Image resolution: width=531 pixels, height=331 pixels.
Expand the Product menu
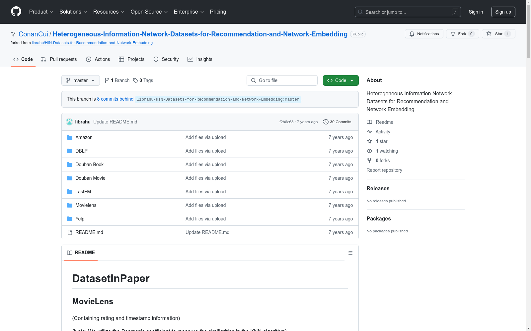[x=41, y=12]
